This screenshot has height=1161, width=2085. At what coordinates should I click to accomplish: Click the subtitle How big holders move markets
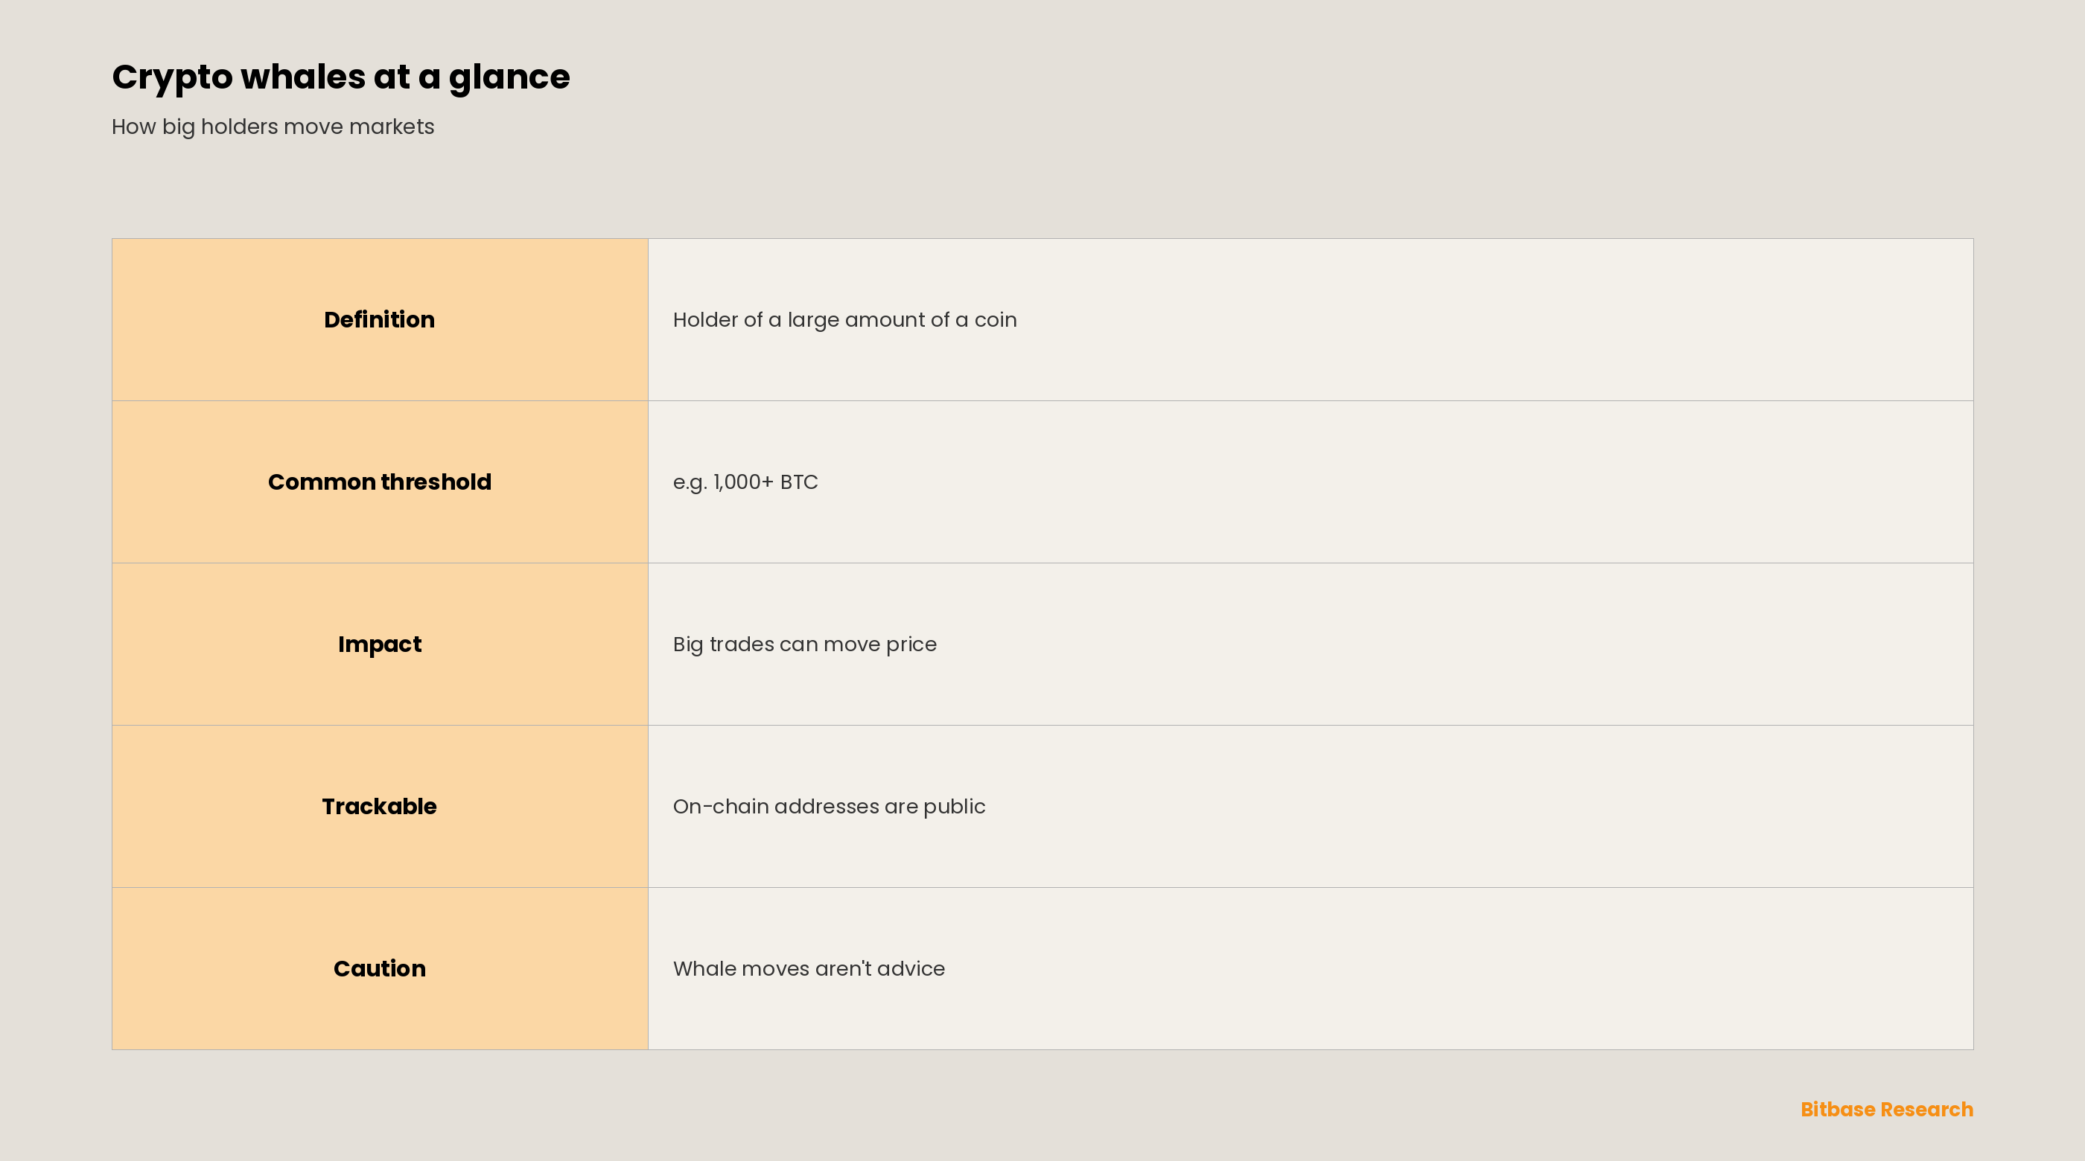coord(273,127)
